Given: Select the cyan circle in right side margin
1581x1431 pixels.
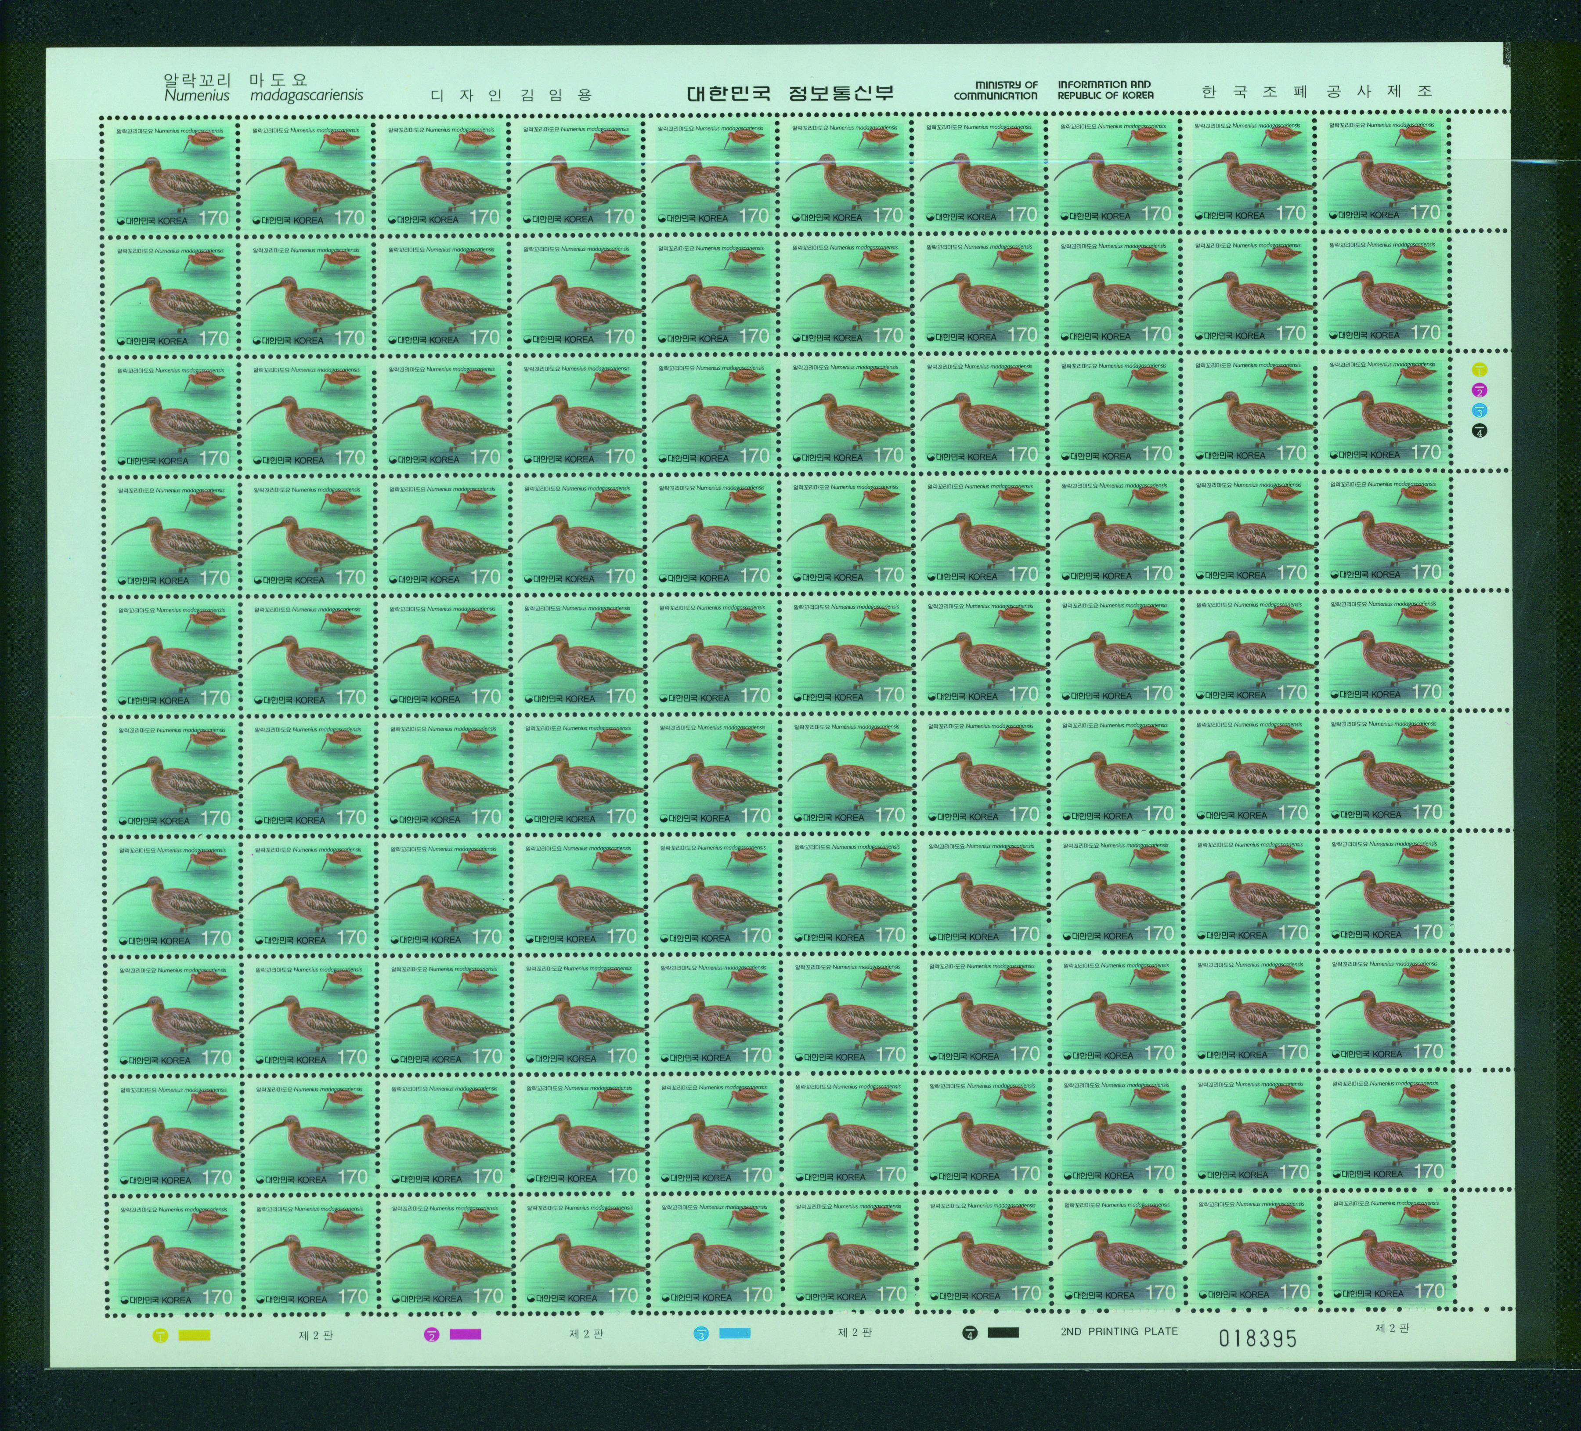Looking at the screenshot, I should coord(1480,410).
